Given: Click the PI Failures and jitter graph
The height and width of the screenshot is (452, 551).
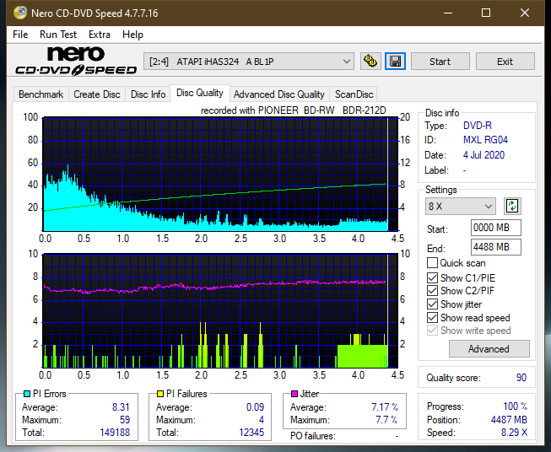Looking at the screenshot, I should click(x=220, y=310).
